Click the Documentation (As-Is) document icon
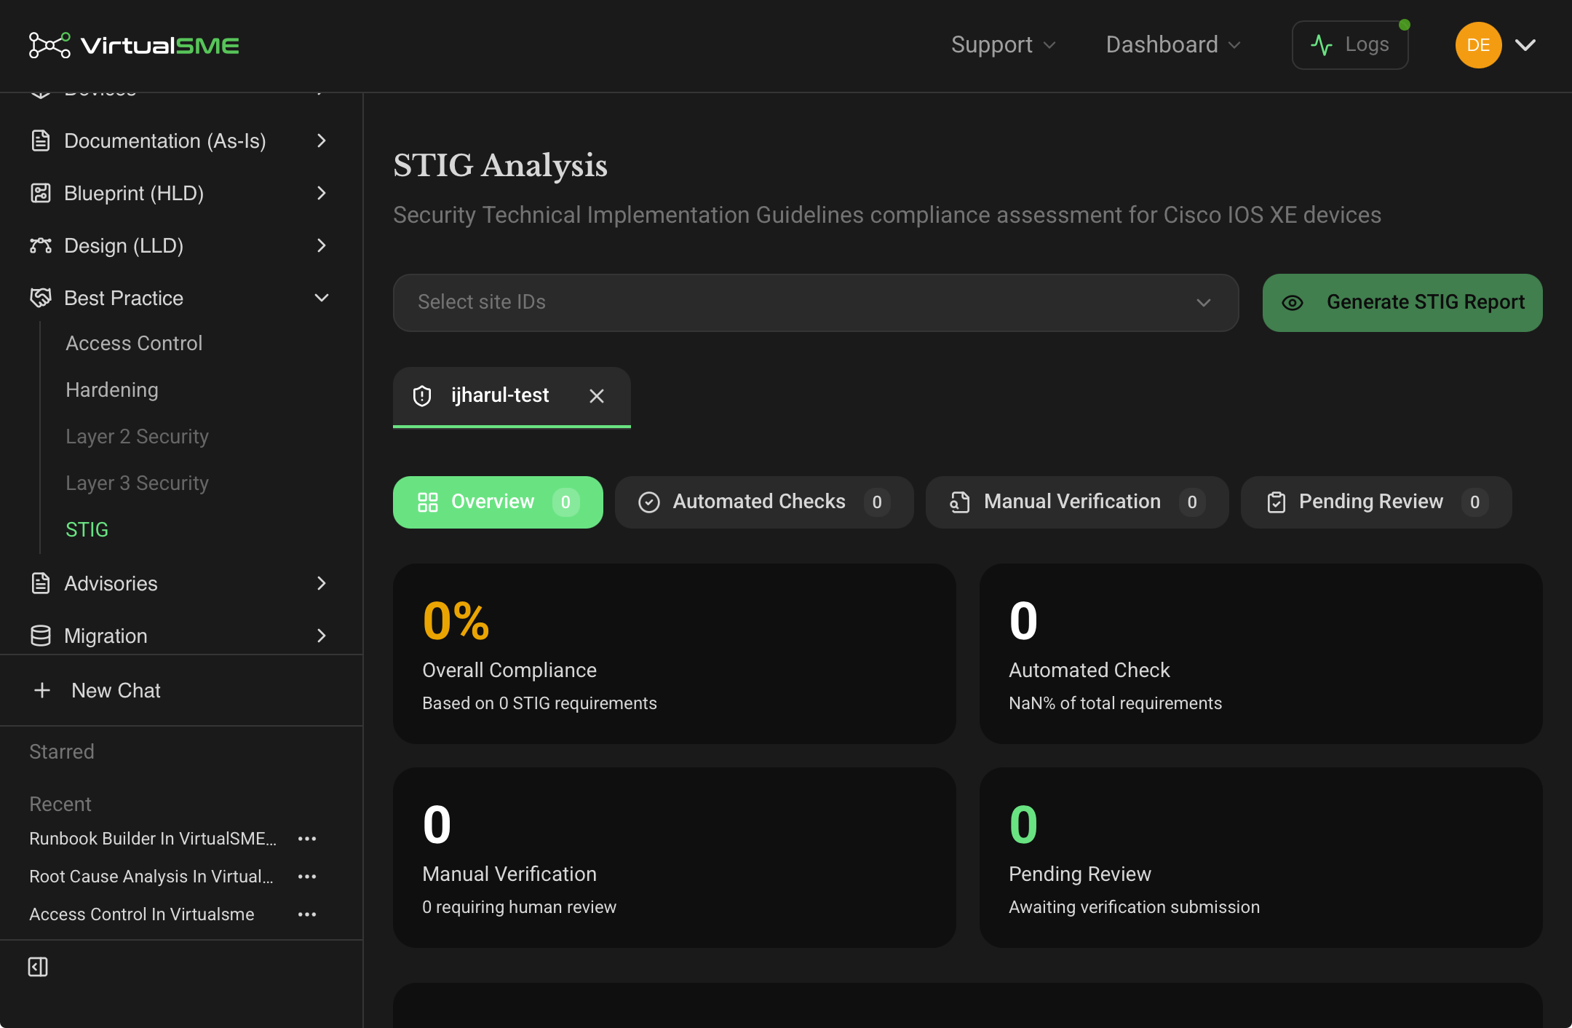This screenshot has height=1028, width=1572. [41, 141]
